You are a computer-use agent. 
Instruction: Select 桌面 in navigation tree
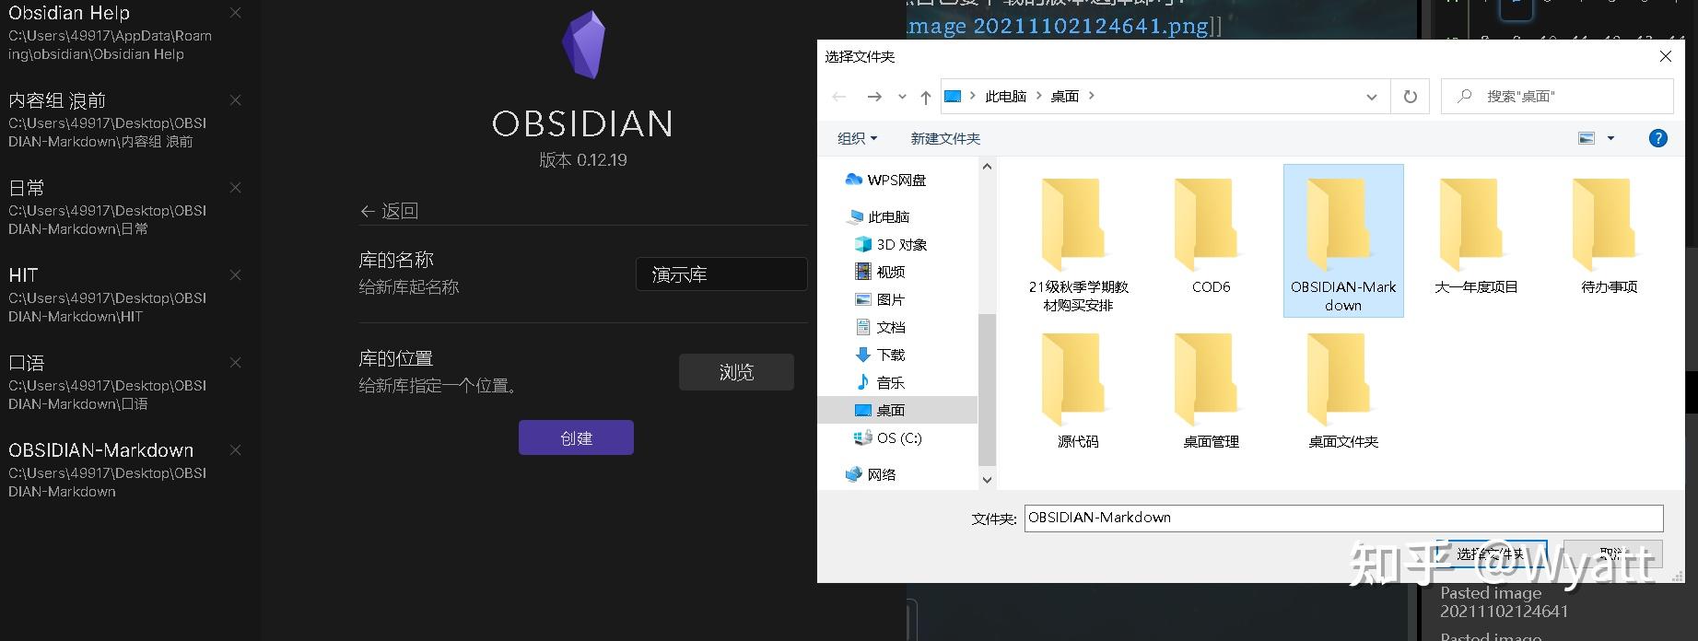pyautogui.click(x=896, y=410)
